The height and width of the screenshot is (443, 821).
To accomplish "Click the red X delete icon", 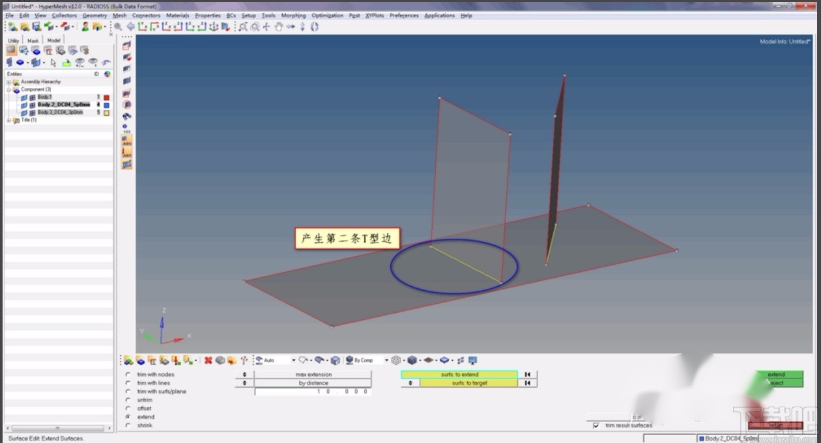I will tap(209, 360).
